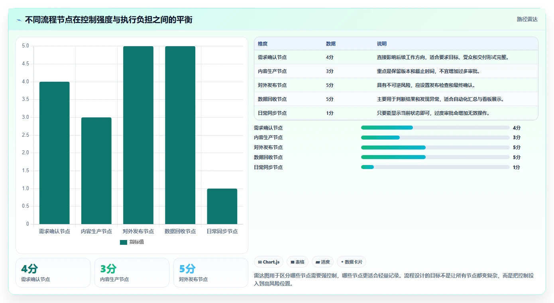554x303 pixels.
Task: Click 内容生产节点 table row name
Action: point(272,71)
